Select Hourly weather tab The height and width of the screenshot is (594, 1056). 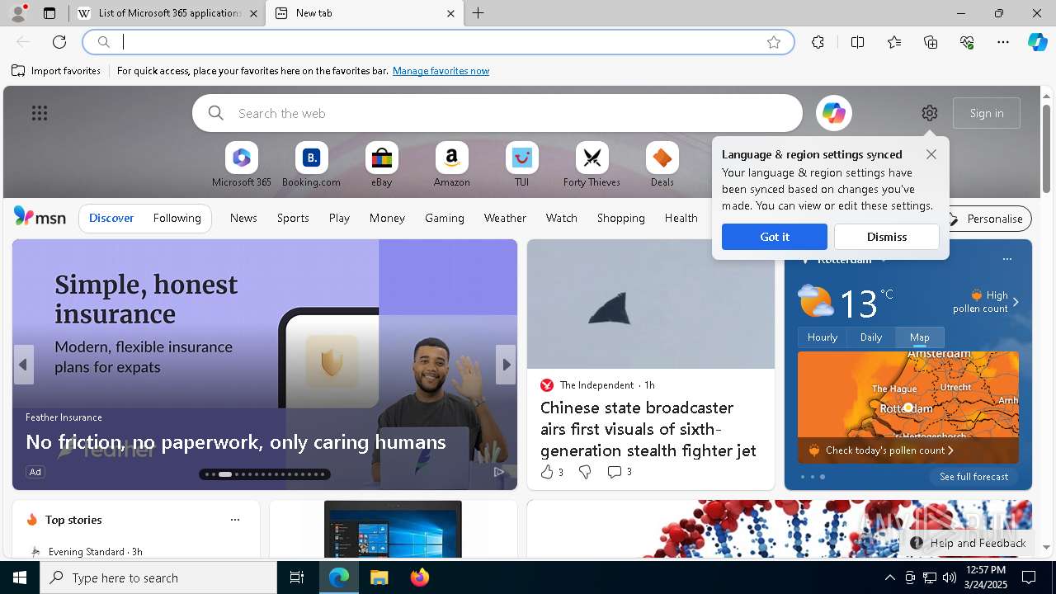coord(823,337)
